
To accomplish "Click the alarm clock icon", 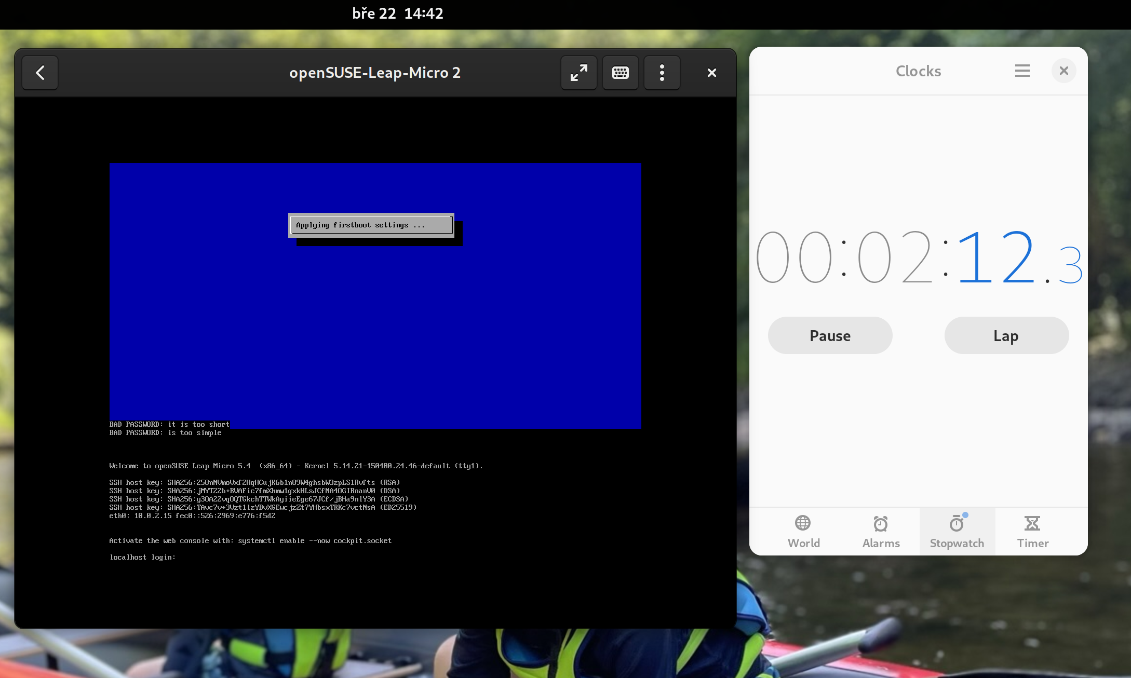I will [x=881, y=523].
